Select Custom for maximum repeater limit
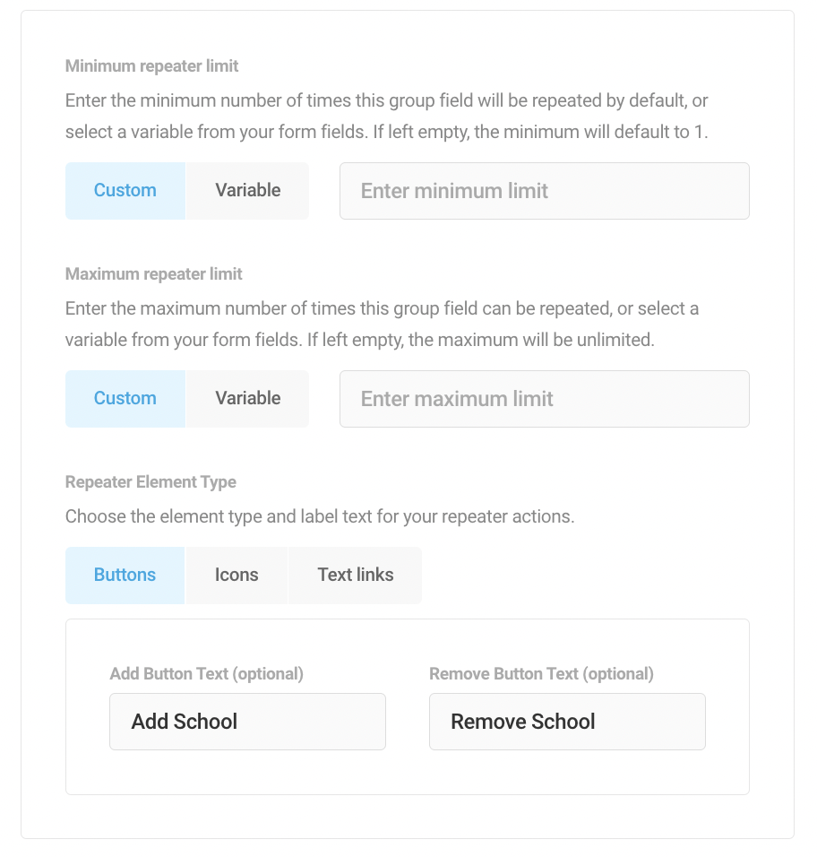The width and height of the screenshot is (817, 857). [125, 399]
